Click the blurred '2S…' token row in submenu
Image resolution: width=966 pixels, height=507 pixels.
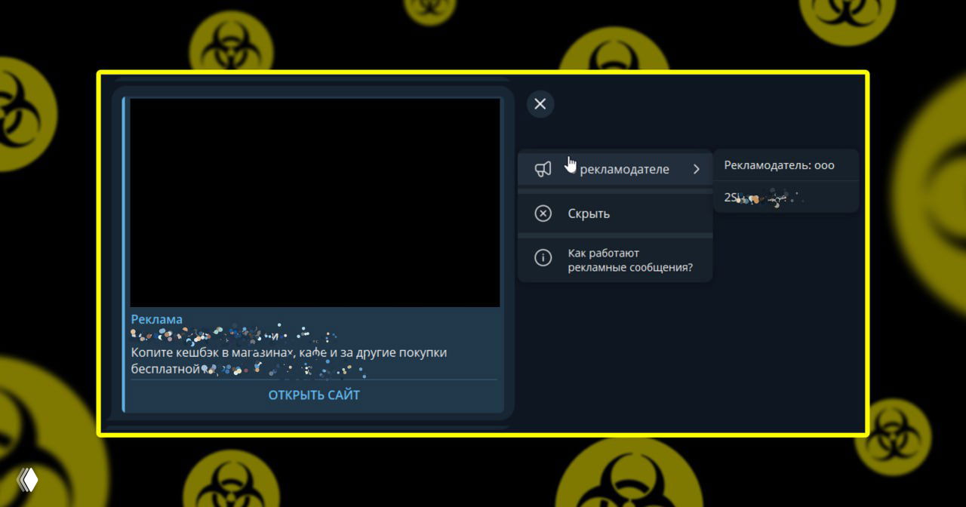pos(764,198)
